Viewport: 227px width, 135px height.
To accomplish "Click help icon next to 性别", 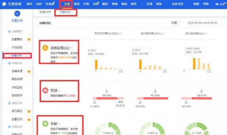I will point(59,90).
